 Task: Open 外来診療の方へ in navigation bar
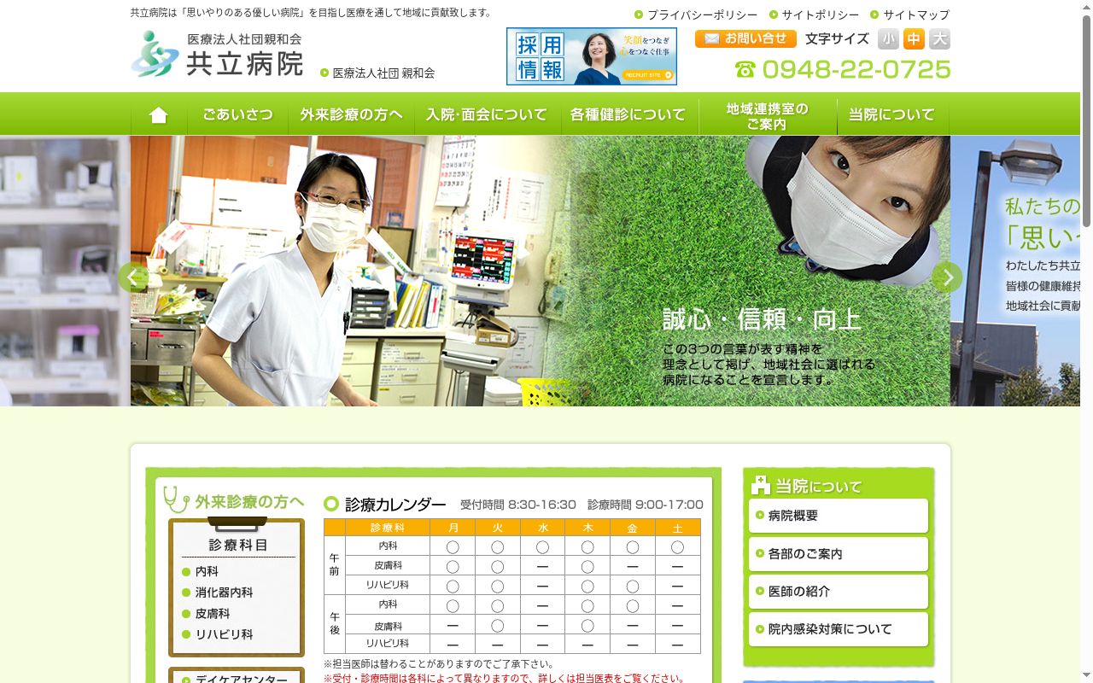coord(352,114)
